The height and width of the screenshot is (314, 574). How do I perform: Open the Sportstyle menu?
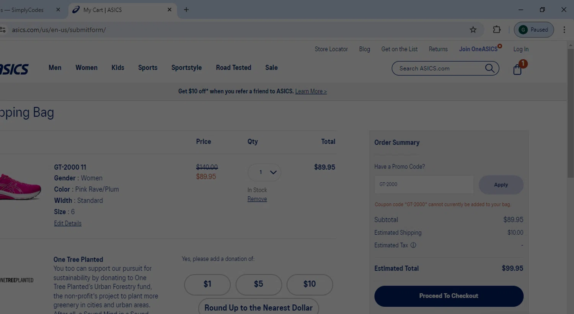click(186, 67)
